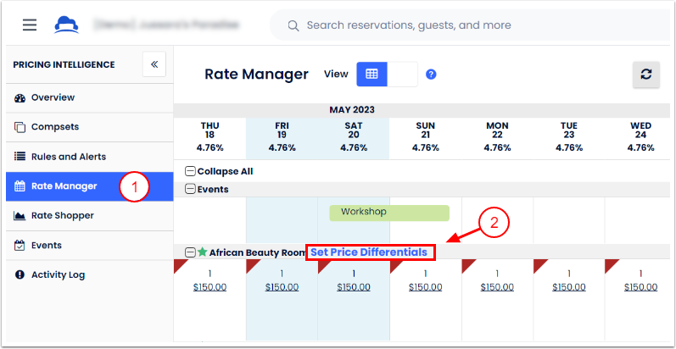
Task: Click the Events calendar-check icon
Action: click(x=20, y=246)
